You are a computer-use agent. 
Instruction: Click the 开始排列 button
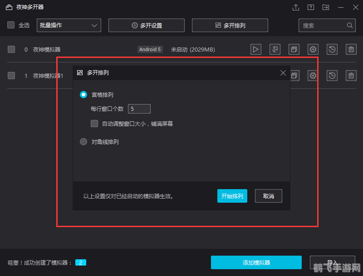(x=232, y=196)
